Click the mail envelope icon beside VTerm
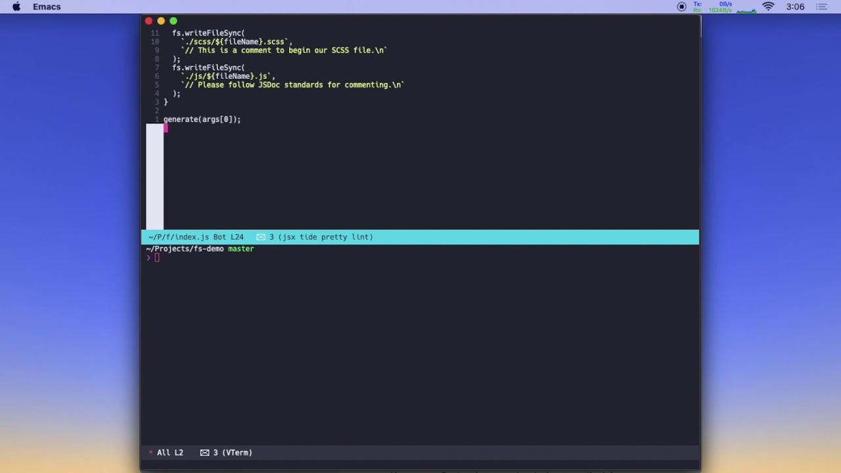 tap(204, 453)
